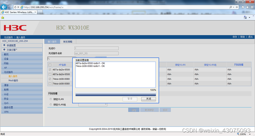The height and width of the screenshot is (136, 255).
Task: Go back with browser back arrow
Action: [4, 7]
